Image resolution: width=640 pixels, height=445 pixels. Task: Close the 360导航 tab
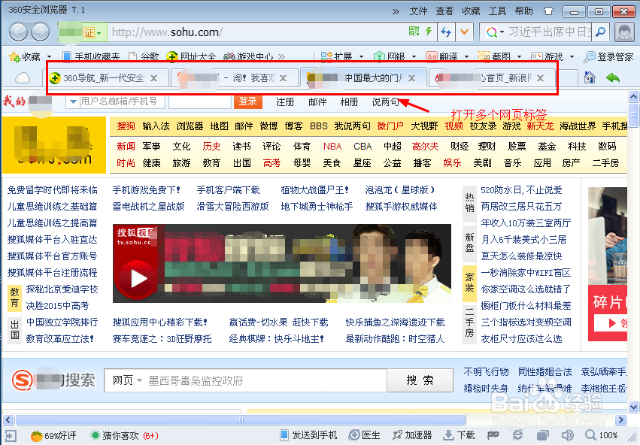coord(154,78)
